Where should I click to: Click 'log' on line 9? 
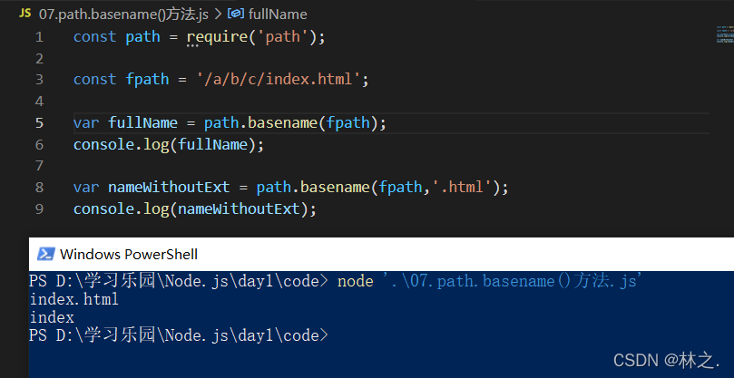click(x=154, y=208)
